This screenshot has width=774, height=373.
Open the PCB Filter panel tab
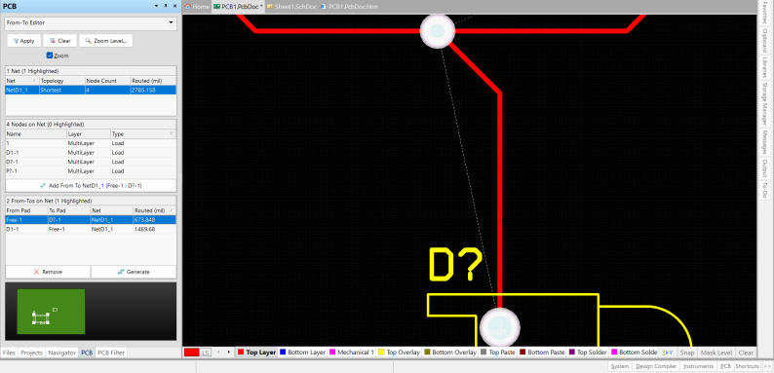(111, 353)
